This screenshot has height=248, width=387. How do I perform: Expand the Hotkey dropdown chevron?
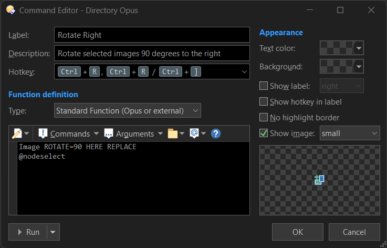click(244, 72)
